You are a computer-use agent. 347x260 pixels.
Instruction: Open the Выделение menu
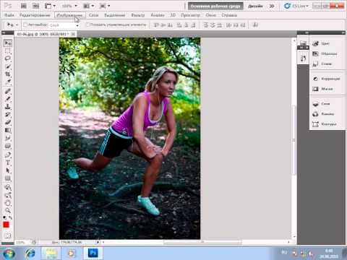coord(114,15)
